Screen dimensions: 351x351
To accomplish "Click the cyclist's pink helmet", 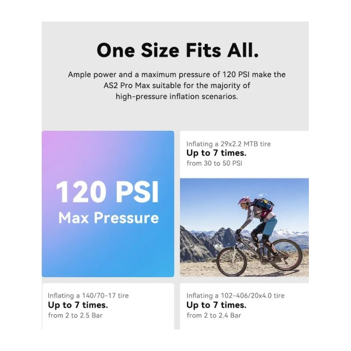I will coord(244,201).
